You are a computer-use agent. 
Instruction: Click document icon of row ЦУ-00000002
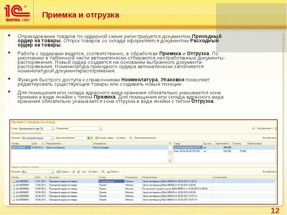click(x=13, y=189)
